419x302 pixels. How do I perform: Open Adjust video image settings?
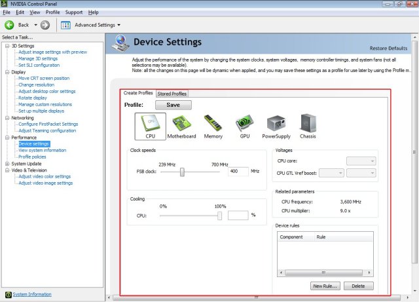(46, 183)
